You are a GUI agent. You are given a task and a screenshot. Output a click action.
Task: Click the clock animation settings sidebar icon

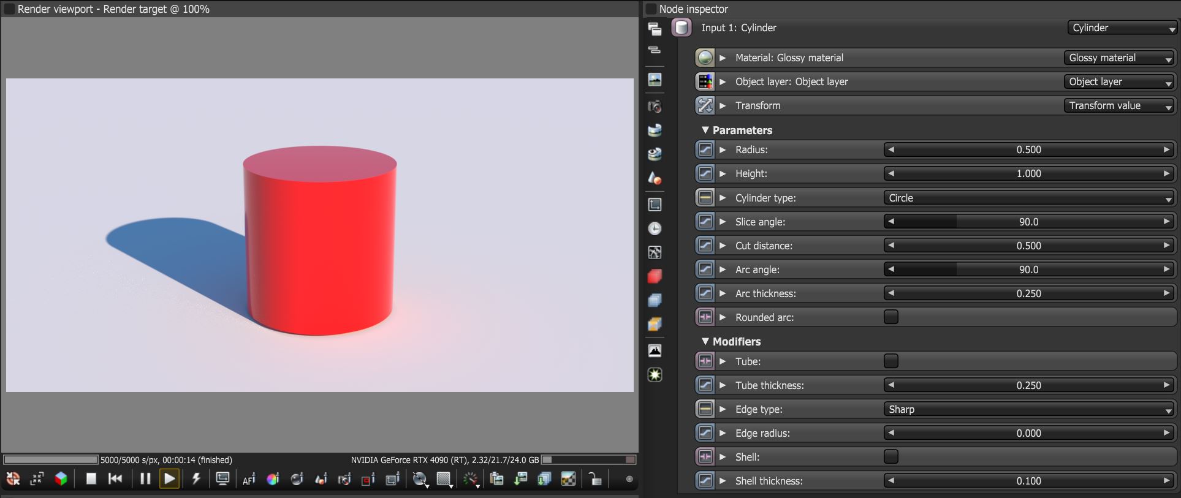pos(655,228)
